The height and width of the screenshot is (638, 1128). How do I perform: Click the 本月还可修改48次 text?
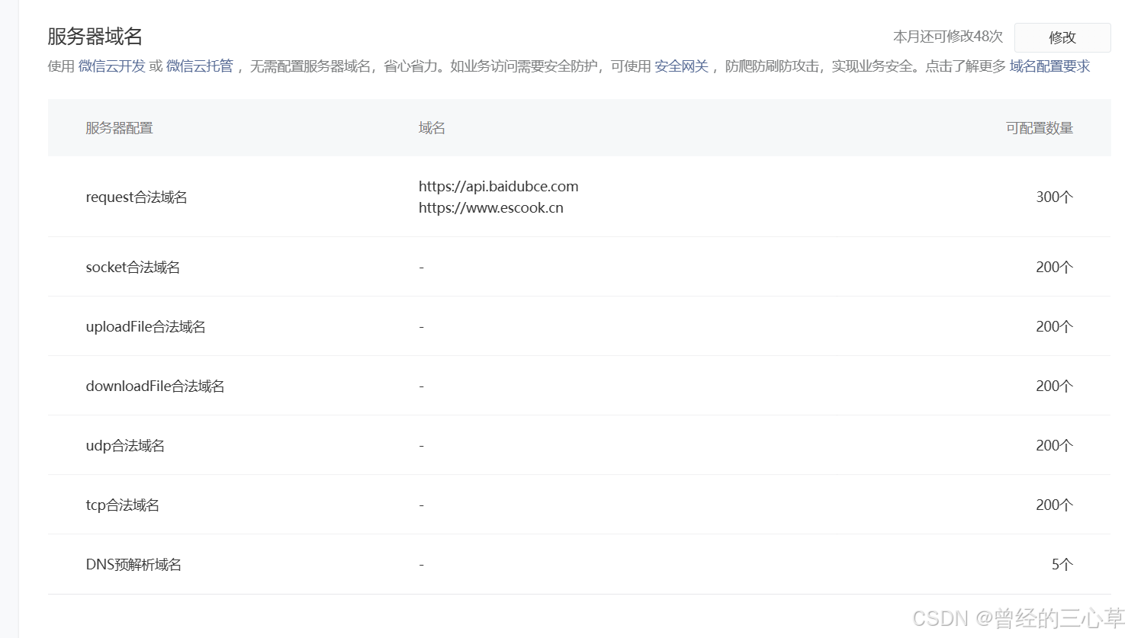pyautogui.click(x=948, y=37)
